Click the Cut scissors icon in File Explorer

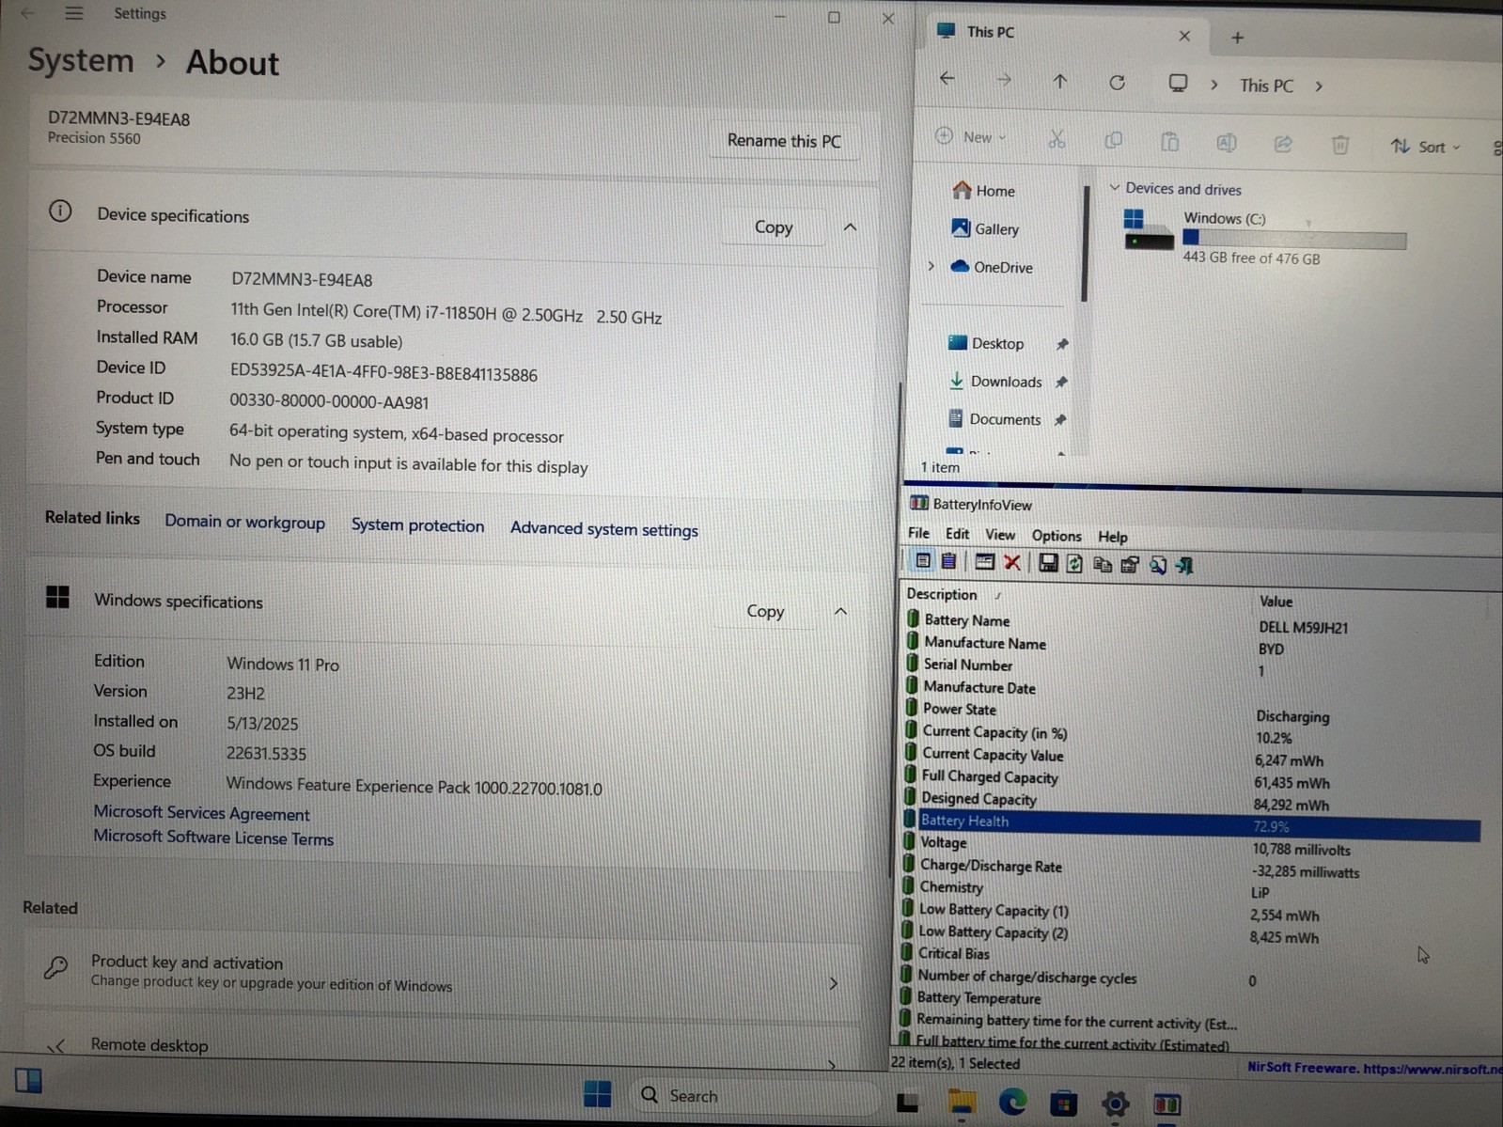(x=1057, y=140)
